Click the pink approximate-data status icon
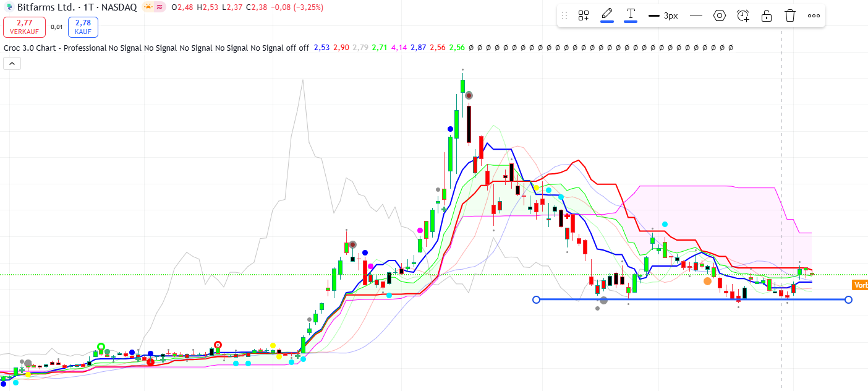The height and width of the screenshot is (391, 868). tap(160, 7)
